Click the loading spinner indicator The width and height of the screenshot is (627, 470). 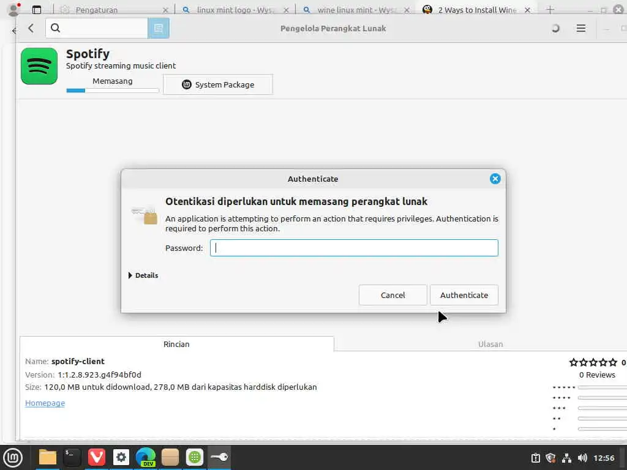click(x=555, y=28)
